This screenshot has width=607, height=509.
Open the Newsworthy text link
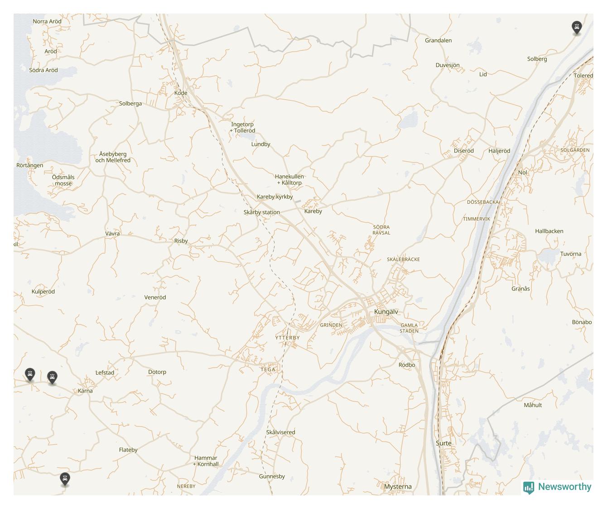pos(565,487)
